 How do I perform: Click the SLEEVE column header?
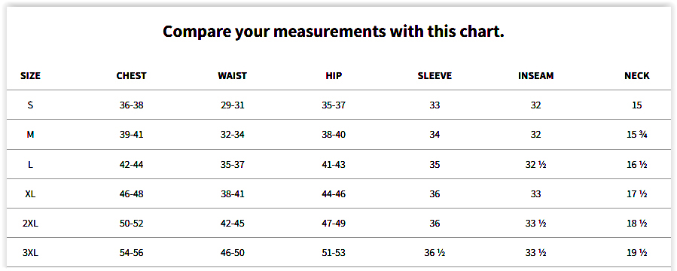coord(435,76)
